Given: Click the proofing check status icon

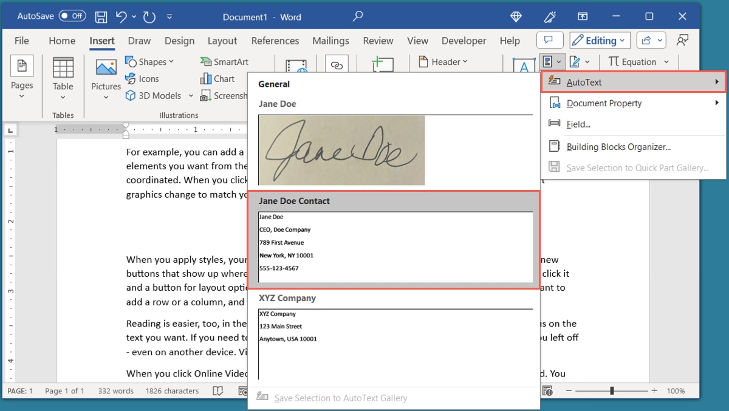Looking at the screenshot, I should pyautogui.click(x=217, y=391).
